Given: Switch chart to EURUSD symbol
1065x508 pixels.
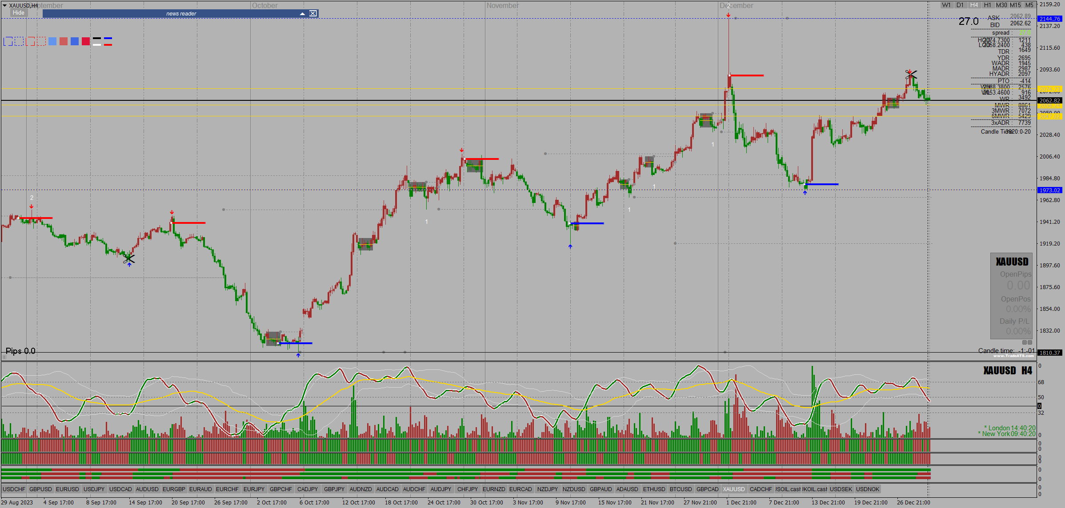Looking at the screenshot, I should [68, 489].
